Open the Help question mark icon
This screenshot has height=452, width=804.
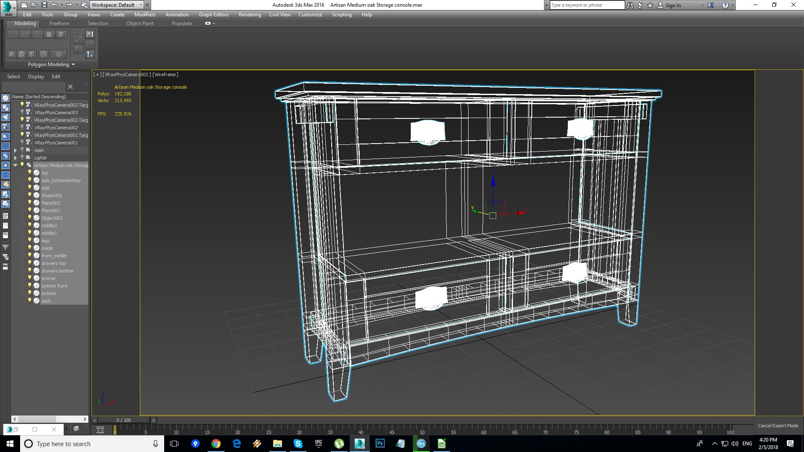point(725,5)
